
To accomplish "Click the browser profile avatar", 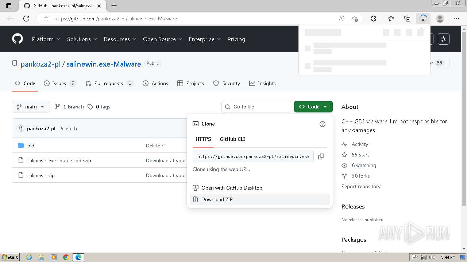I will 440,19.
